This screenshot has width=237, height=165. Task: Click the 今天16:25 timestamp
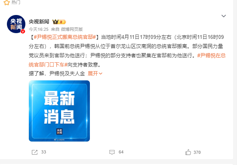click(38, 29)
